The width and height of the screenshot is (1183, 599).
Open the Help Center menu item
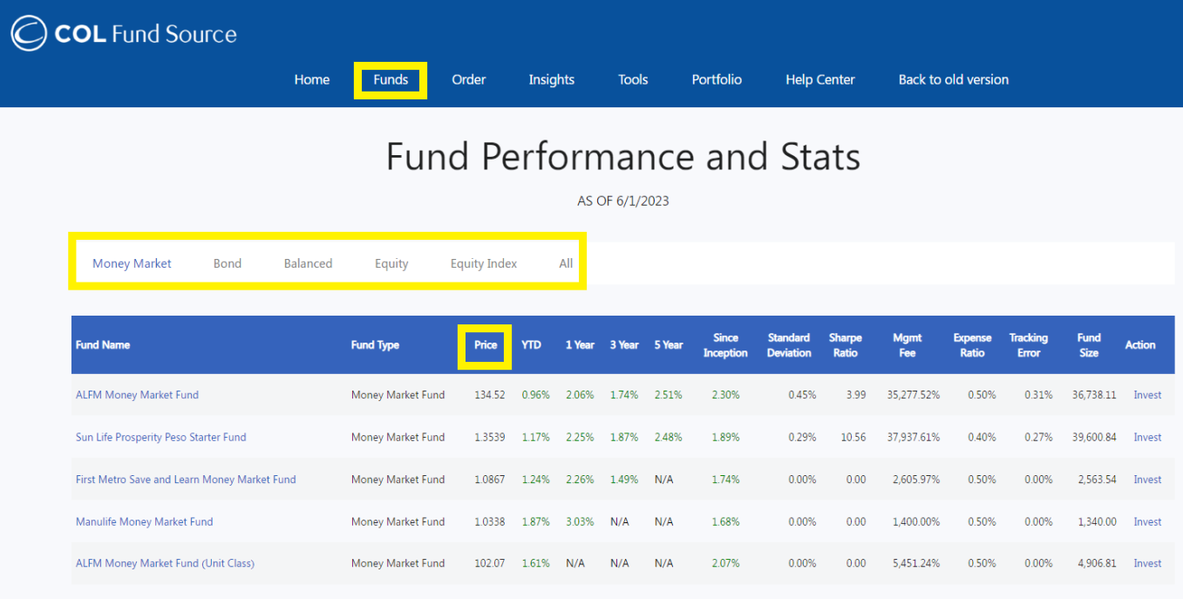[x=820, y=79]
